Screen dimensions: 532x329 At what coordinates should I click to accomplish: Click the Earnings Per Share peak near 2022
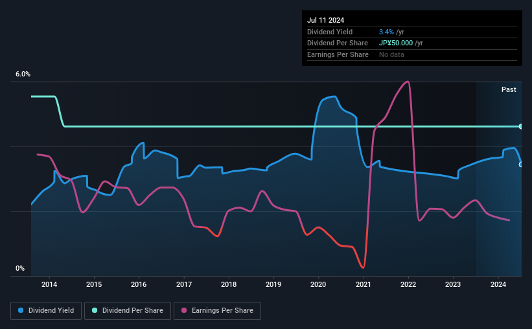click(x=407, y=82)
